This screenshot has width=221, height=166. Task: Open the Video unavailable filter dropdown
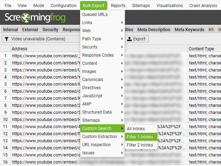(x=41, y=39)
